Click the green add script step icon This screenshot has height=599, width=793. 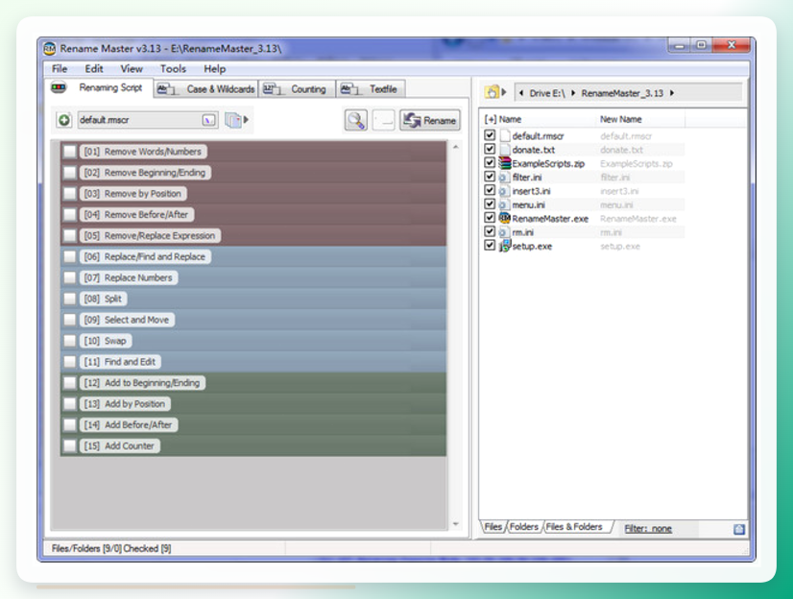pyautogui.click(x=64, y=120)
